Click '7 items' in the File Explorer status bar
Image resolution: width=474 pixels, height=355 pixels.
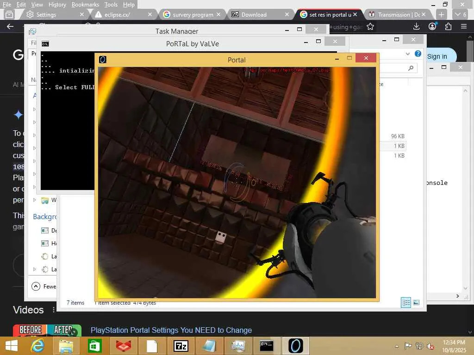click(x=75, y=302)
